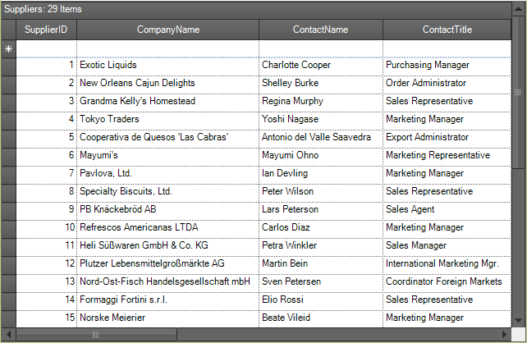Select row header for Tokyo Traders

[9, 121]
